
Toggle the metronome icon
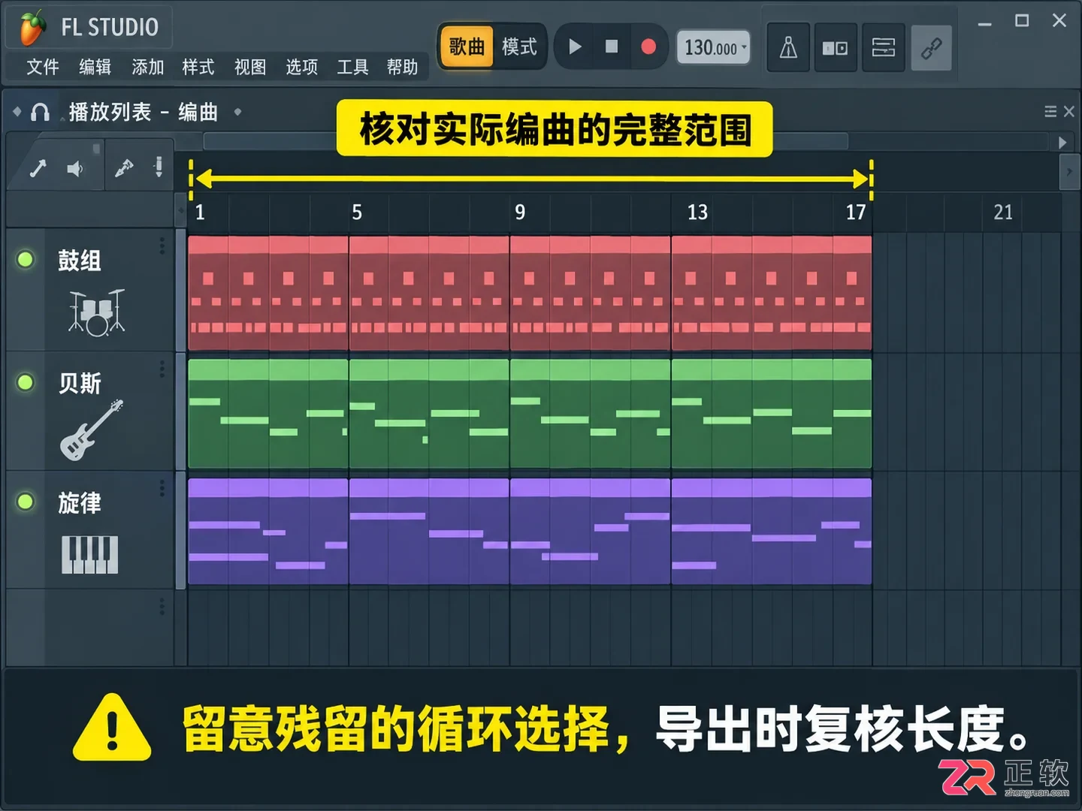(788, 48)
